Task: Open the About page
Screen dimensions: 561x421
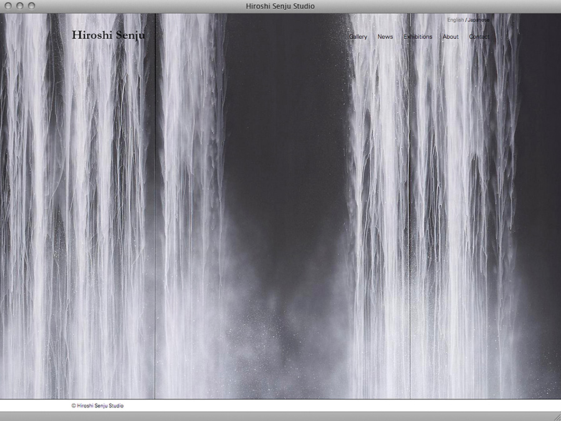Action: pos(450,36)
